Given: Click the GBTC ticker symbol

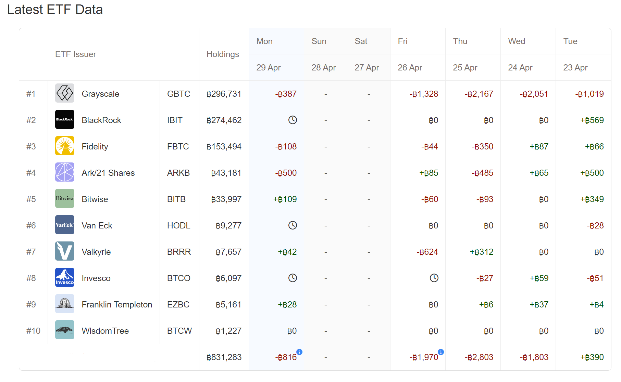Looking at the screenshot, I should pyautogui.click(x=178, y=94).
